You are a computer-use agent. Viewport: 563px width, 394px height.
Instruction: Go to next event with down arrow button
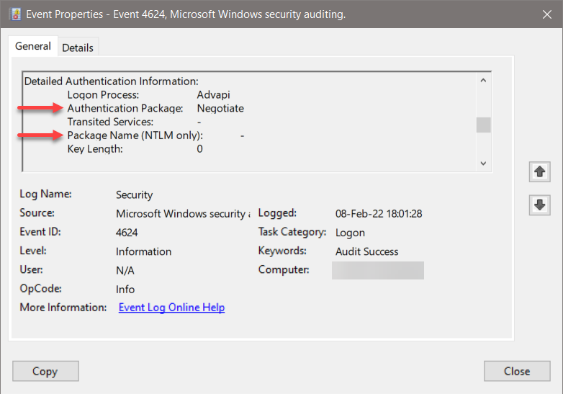[539, 205]
